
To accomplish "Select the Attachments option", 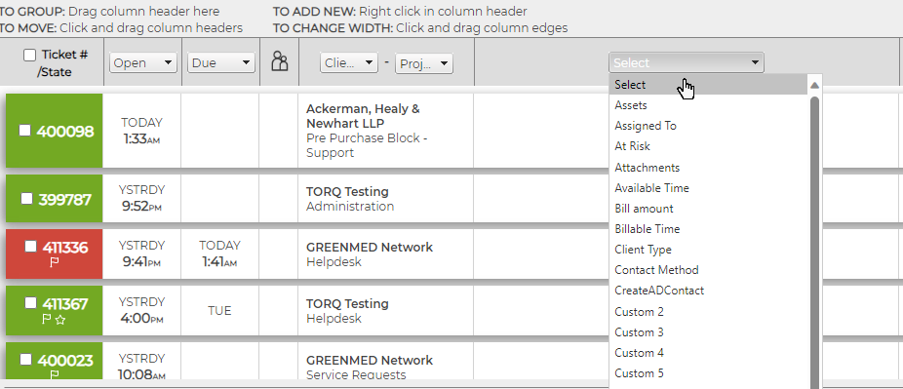I will pyautogui.click(x=648, y=168).
